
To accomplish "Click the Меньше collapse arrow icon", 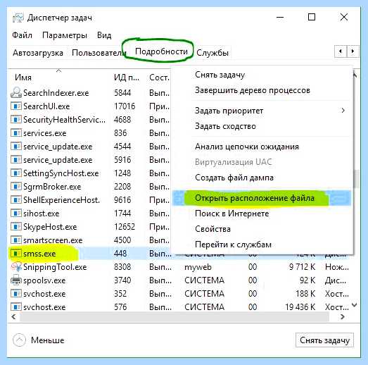I will 19,340.
